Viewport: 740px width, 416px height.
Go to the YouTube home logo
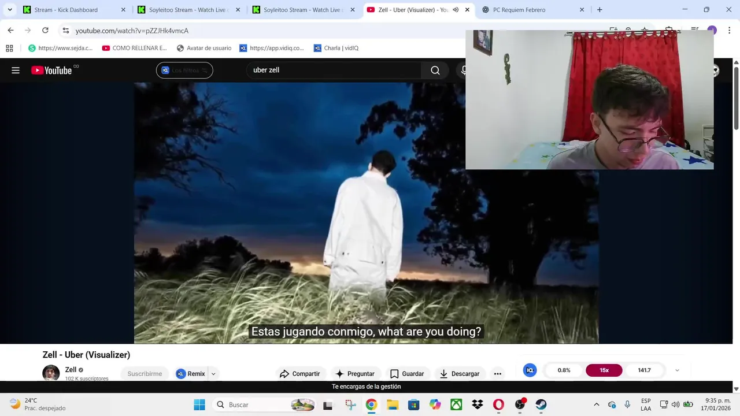click(x=51, y=70)
